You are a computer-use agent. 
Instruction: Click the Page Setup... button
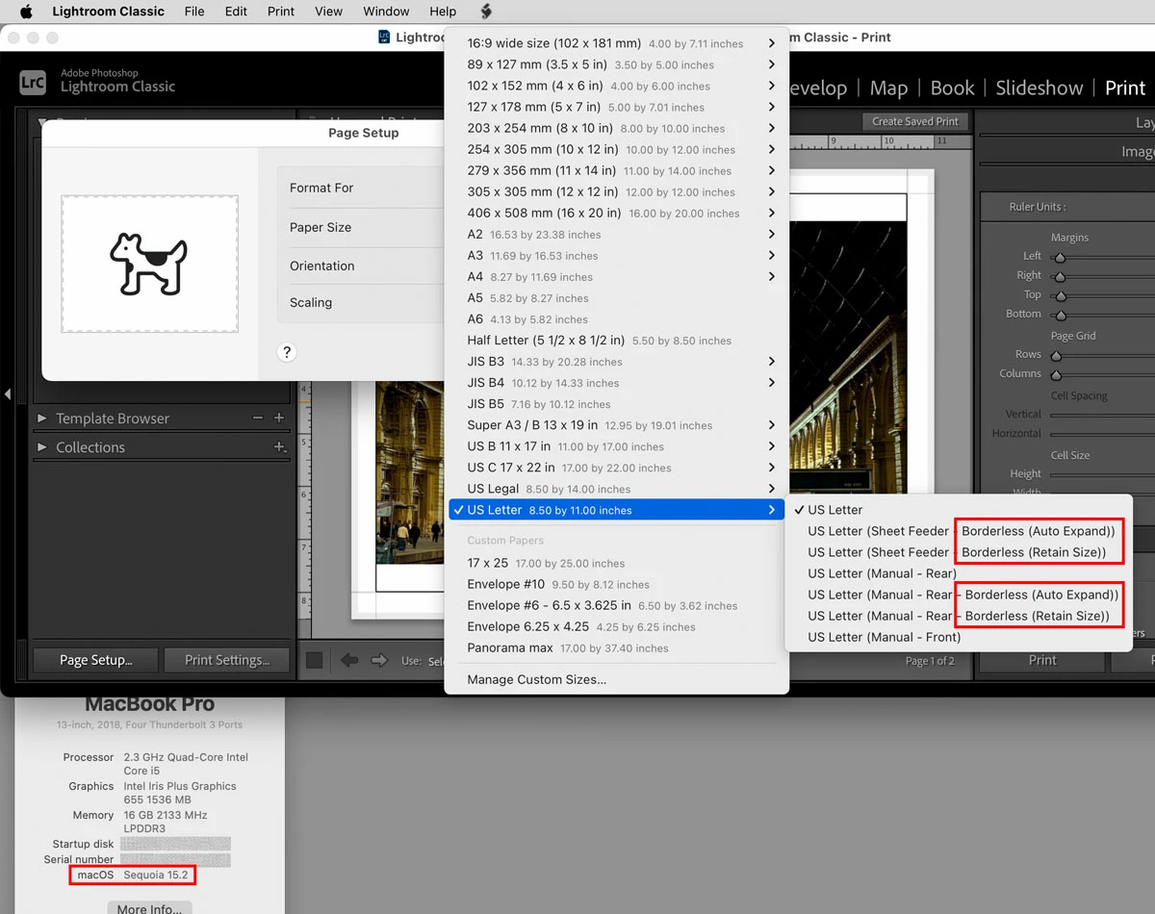pyautogui.click(x=95, y=660)
